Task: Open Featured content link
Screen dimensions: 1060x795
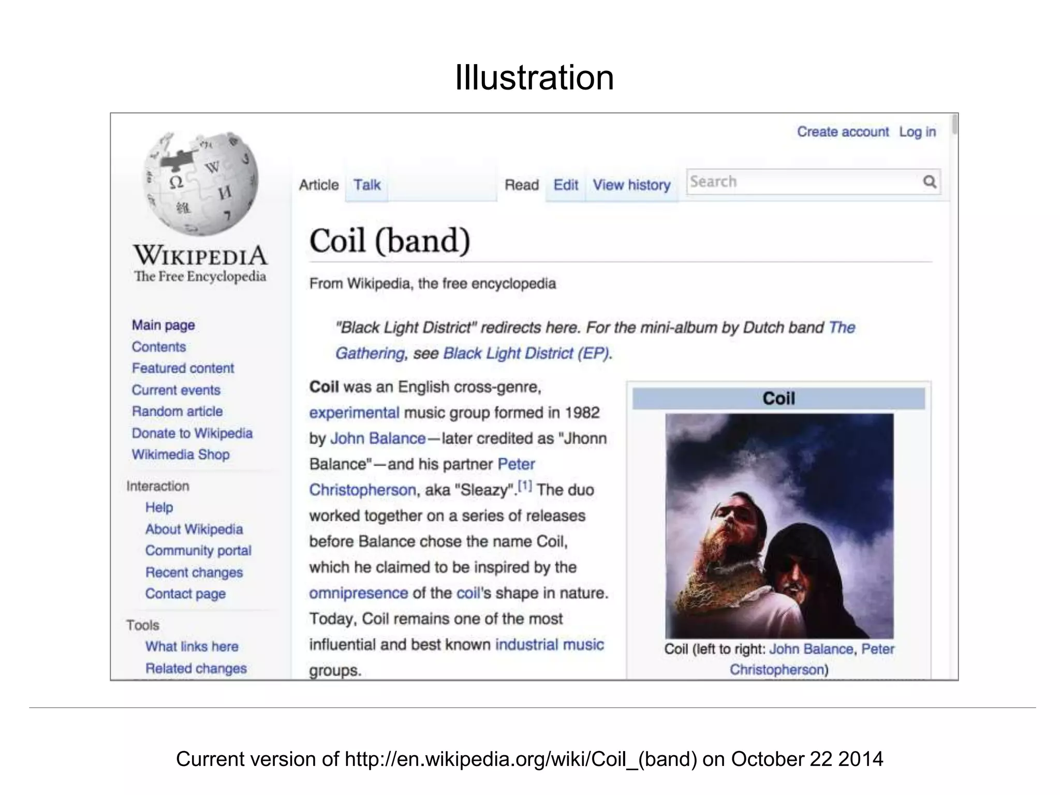Action: (183, 368)
